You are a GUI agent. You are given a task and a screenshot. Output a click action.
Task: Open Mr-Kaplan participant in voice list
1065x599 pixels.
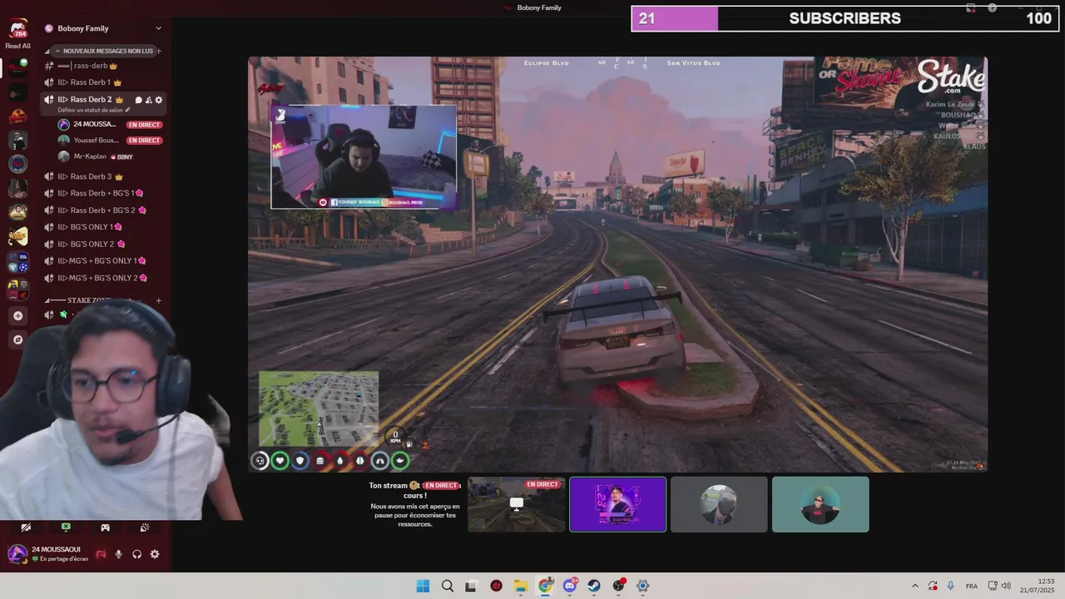(94, 156)
